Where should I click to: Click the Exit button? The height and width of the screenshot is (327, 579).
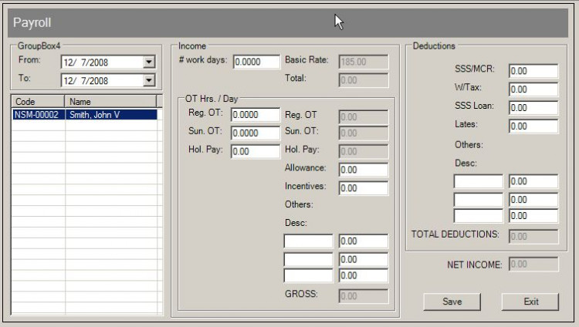click(530, 302)
